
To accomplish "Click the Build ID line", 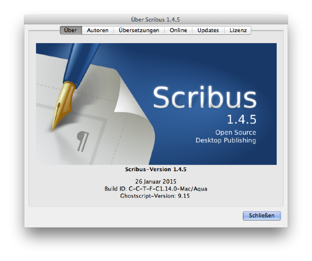I will coord(155,188).
